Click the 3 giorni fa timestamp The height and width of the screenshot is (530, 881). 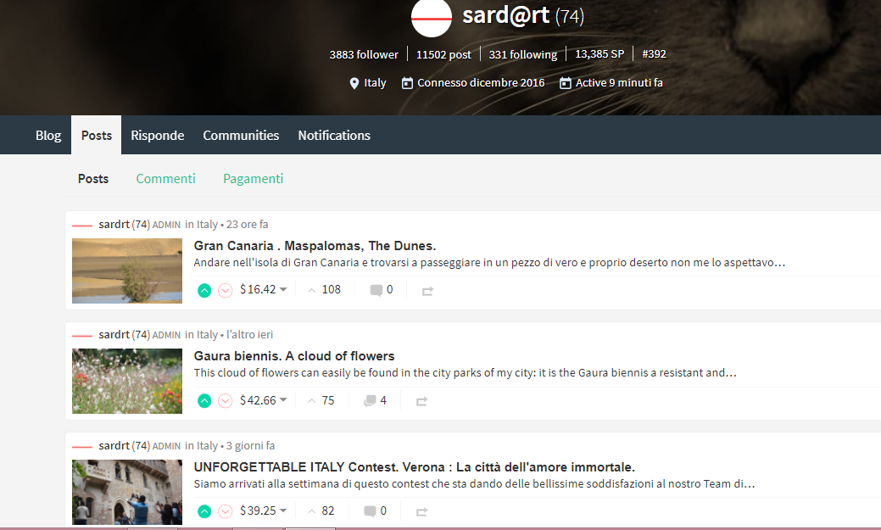[x=250, y=446]
